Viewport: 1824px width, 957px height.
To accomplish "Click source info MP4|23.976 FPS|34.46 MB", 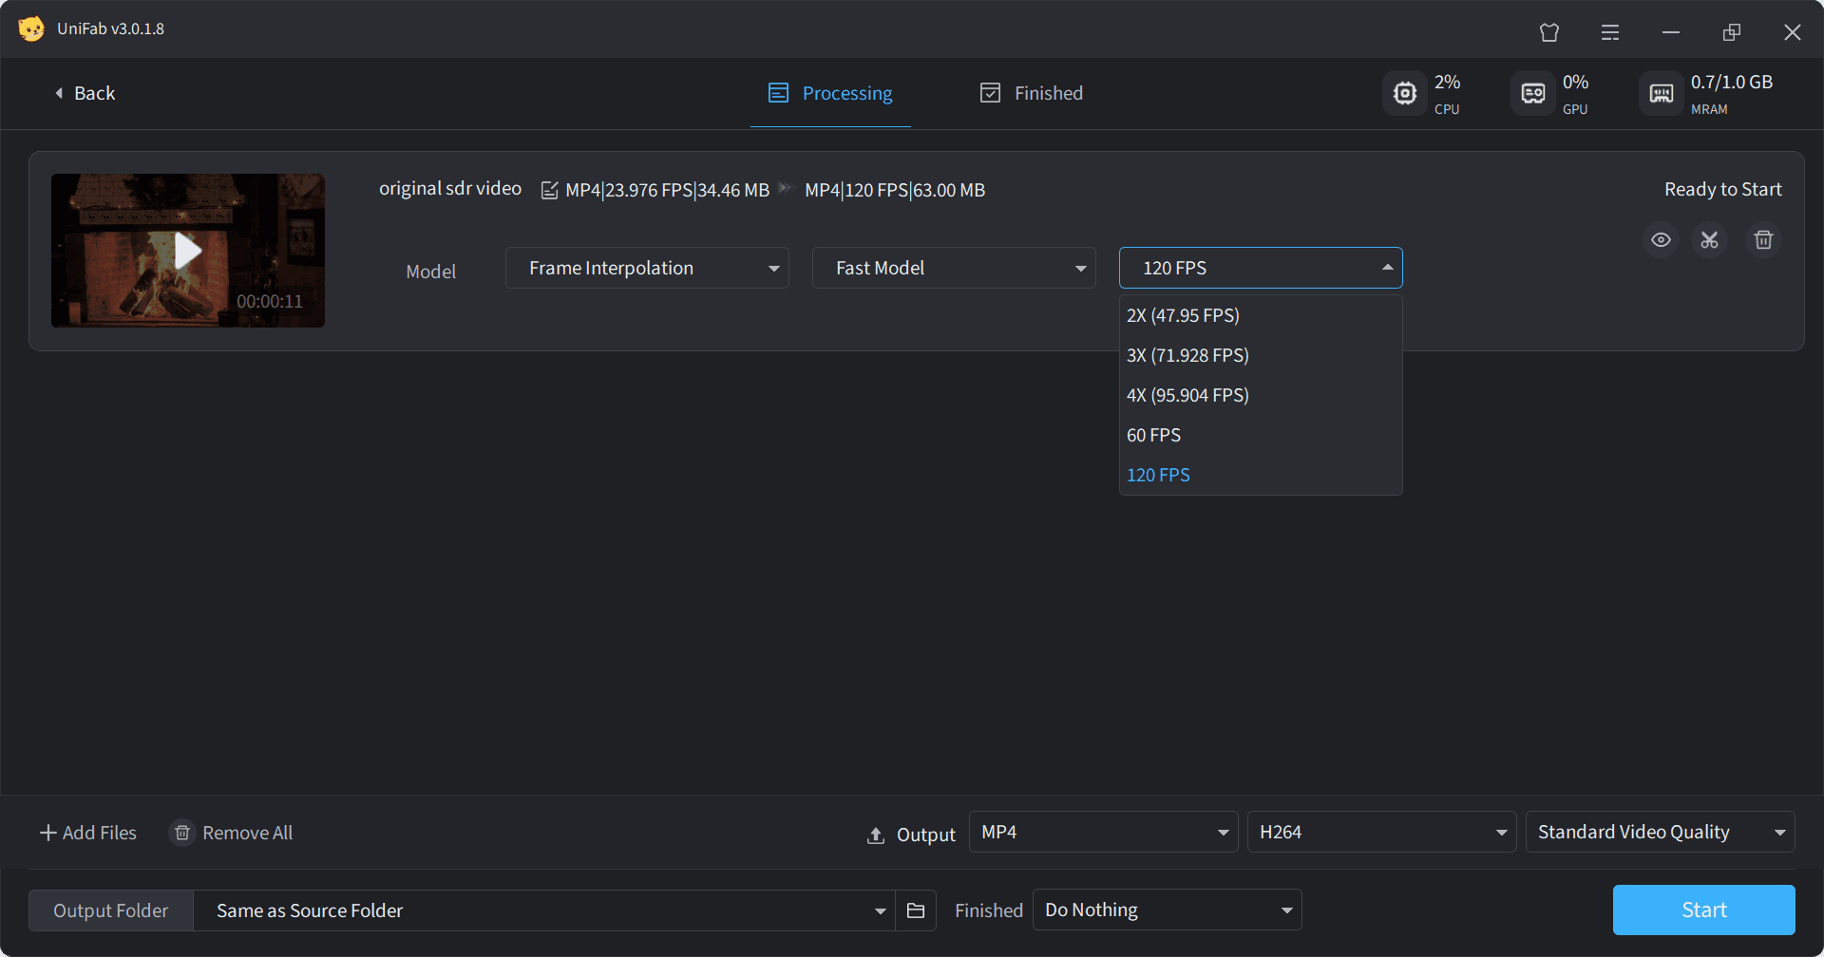I will [667, 190].
